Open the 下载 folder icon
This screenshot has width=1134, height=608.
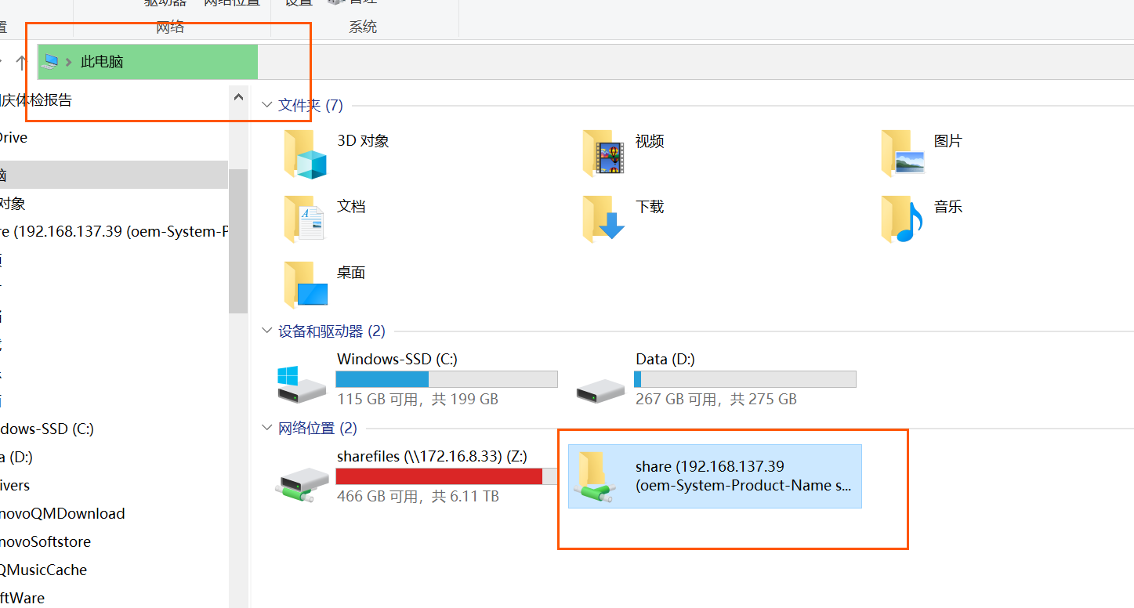click(x=603, y=219)
